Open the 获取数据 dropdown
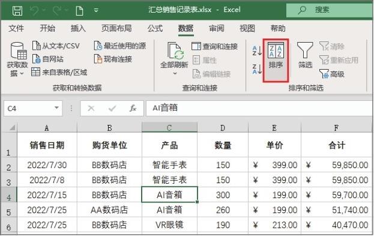Viewport: 374px width, 236px height. tap(17, 59)
